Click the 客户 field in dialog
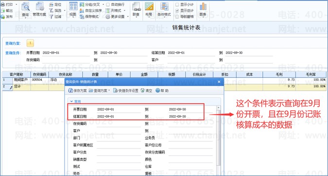This screenshot has height=176, width=328. point(119,131)
